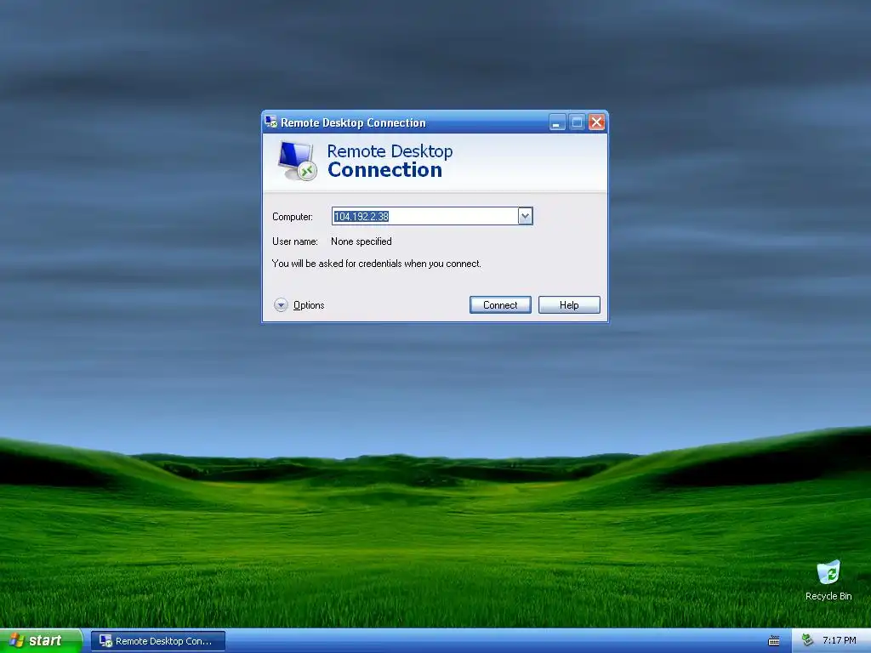The image size is (871, 653).
Task: Click the 'None specified' user name text
Action: click(361, 241)
